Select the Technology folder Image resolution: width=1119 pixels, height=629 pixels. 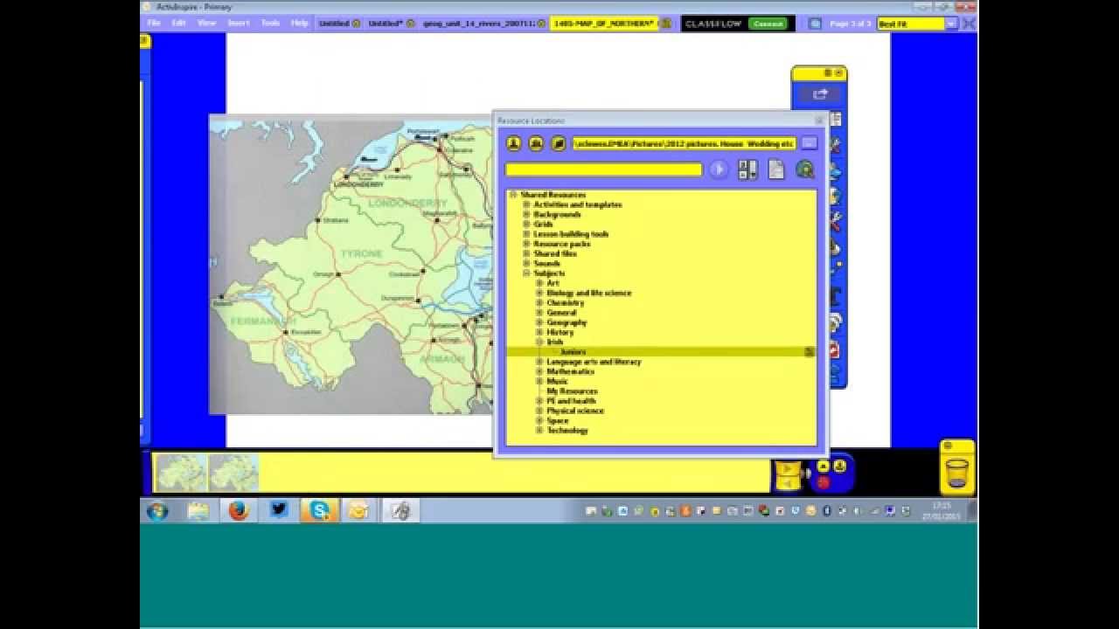567,431
